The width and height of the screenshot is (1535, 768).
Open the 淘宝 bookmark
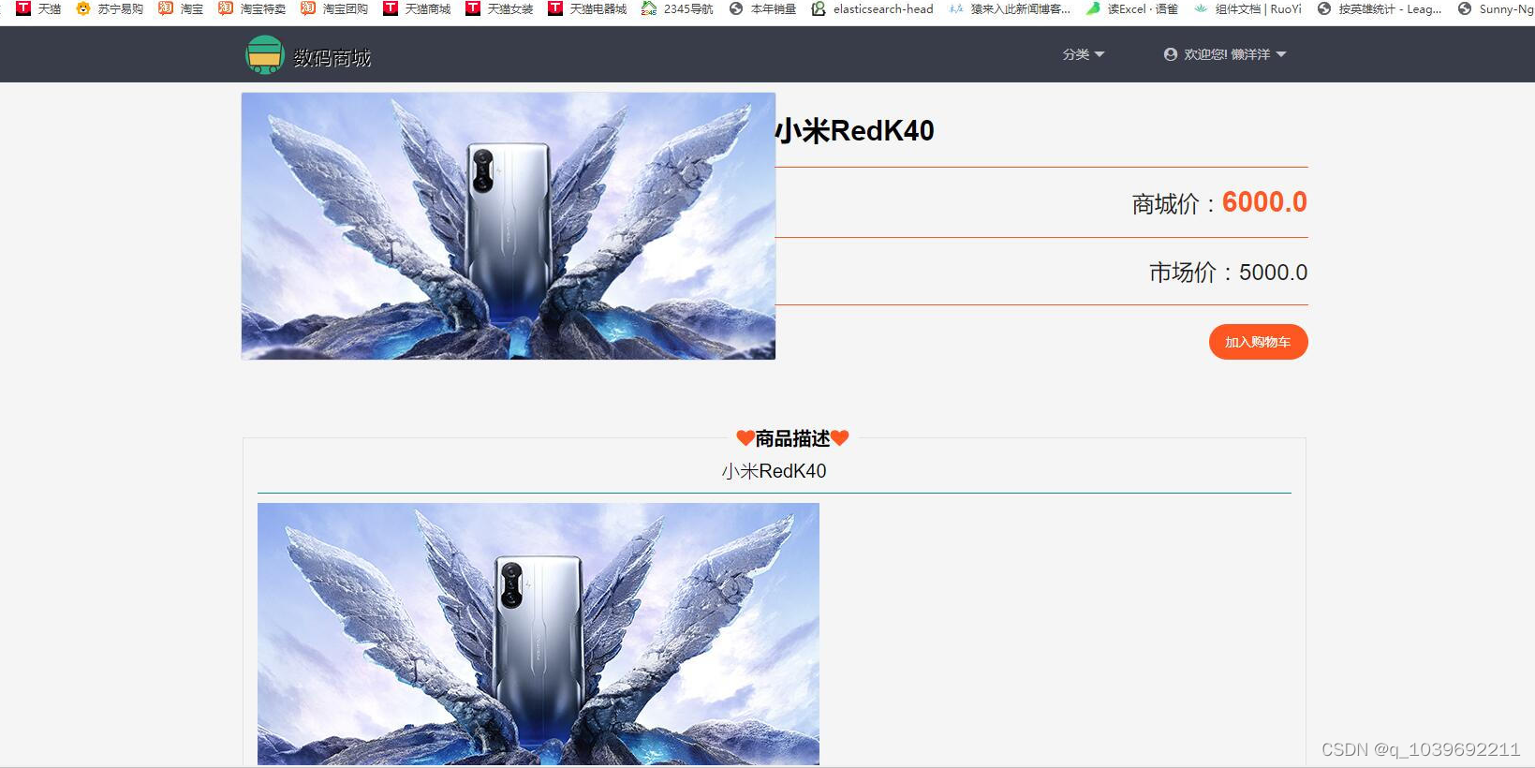[x=181, y=8]
